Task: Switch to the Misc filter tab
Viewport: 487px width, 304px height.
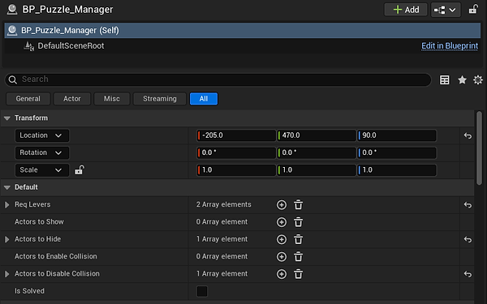Action: (112, 99)
